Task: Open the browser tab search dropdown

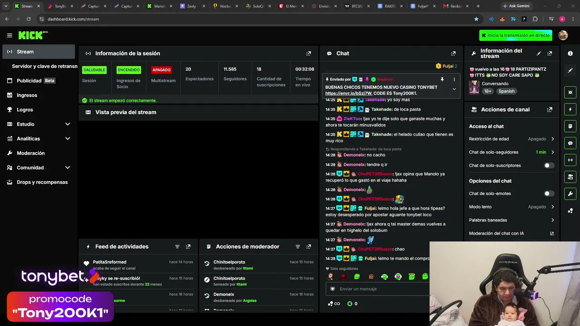Action: click(x=6, y=6)
